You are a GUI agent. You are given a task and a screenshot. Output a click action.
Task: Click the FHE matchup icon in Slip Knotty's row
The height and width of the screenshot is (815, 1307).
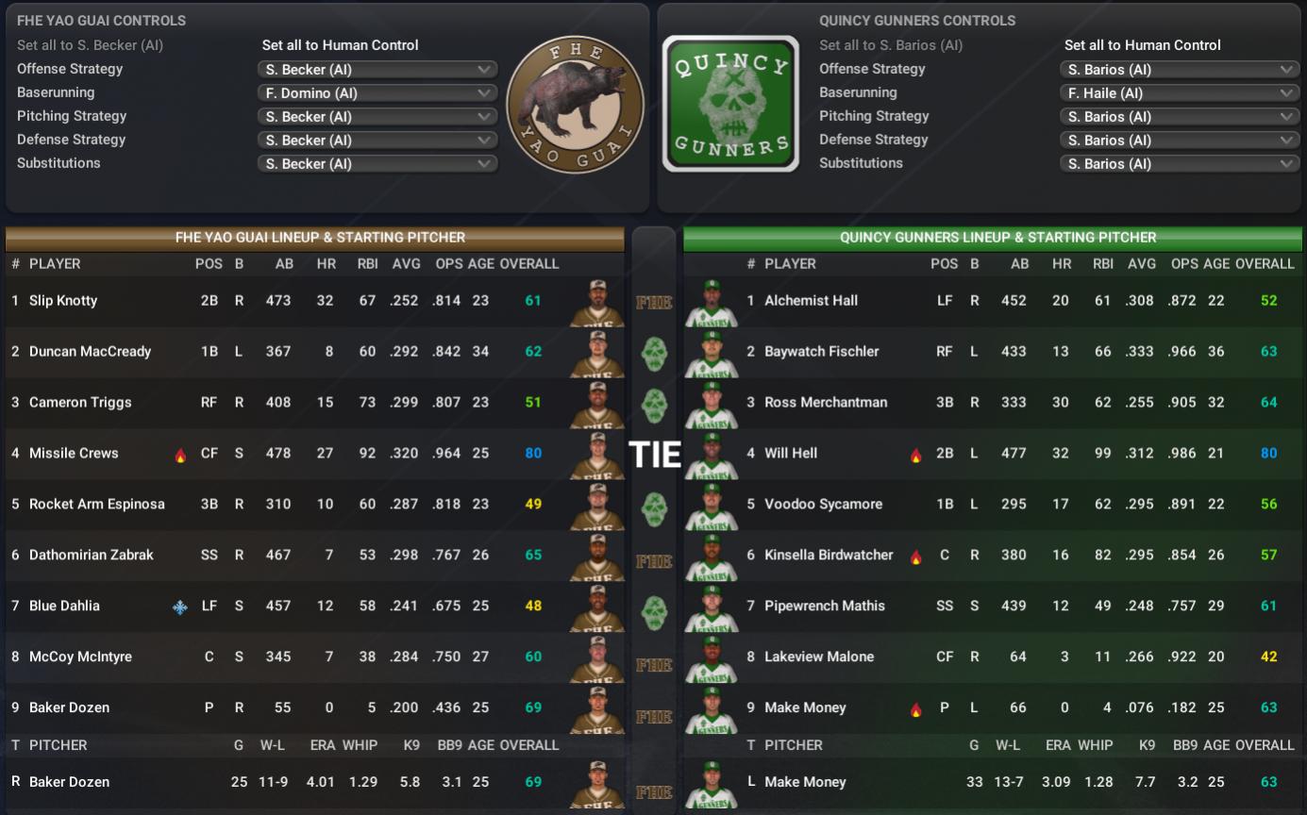pos(654,303)
